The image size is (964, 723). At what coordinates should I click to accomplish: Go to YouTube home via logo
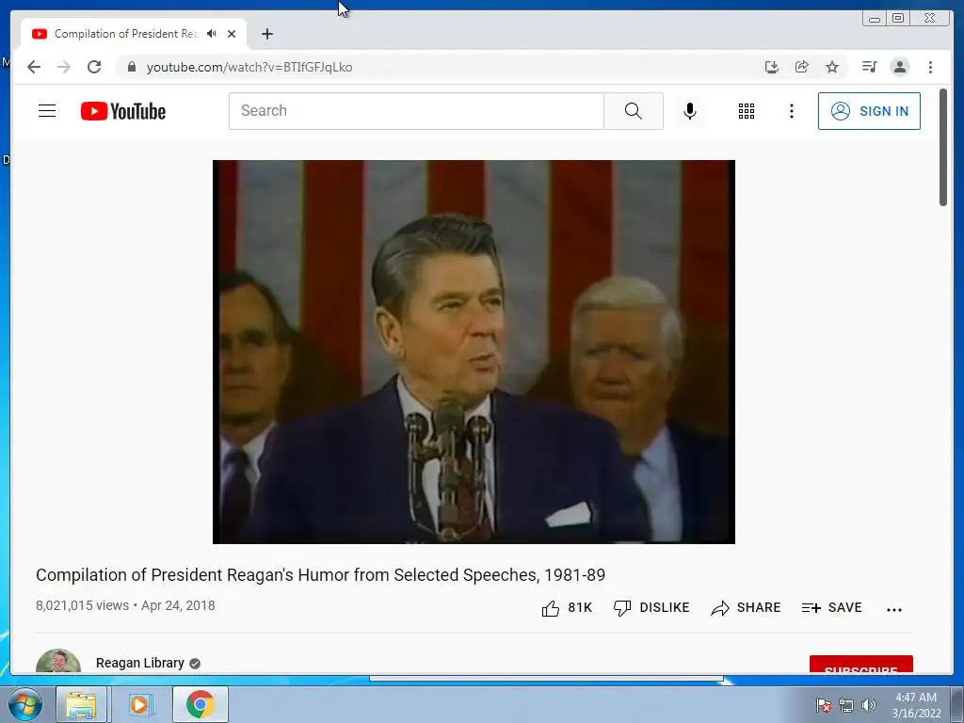pyautogui.click(x=123, y=111)
